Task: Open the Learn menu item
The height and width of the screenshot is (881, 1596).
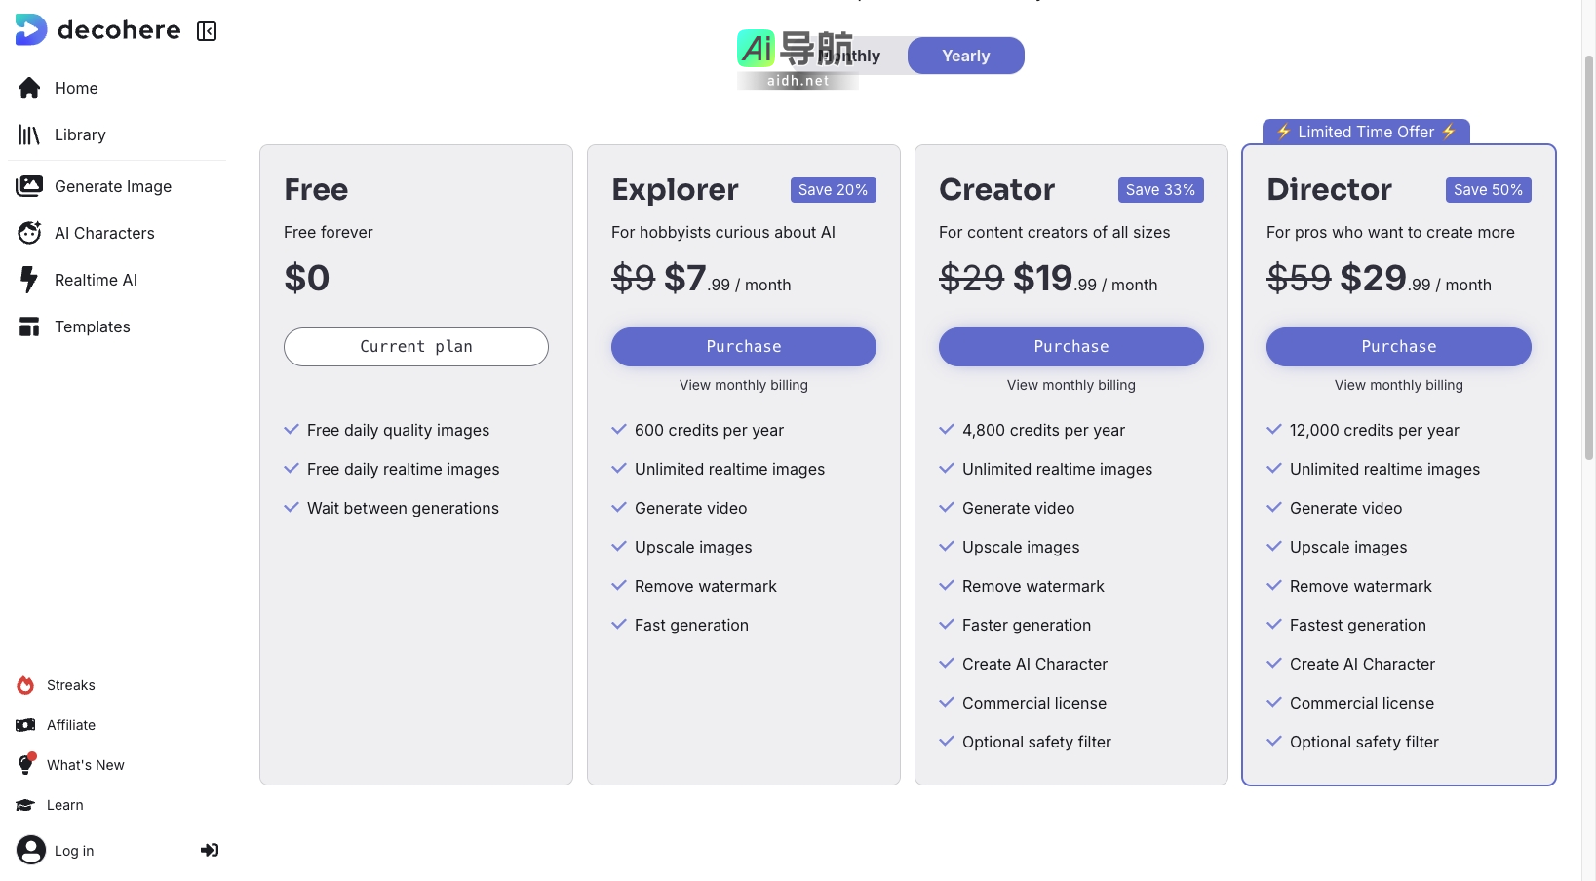Action: tap(64, 805)
